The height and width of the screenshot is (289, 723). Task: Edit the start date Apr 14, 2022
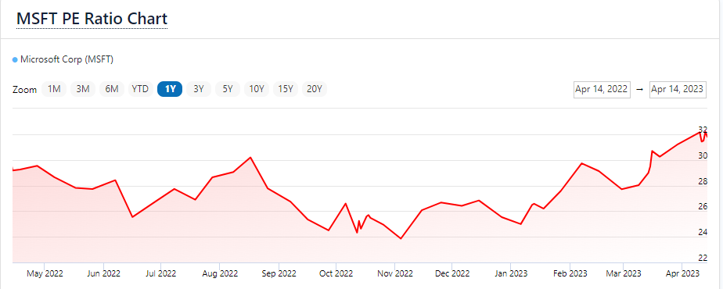[602, 89]
